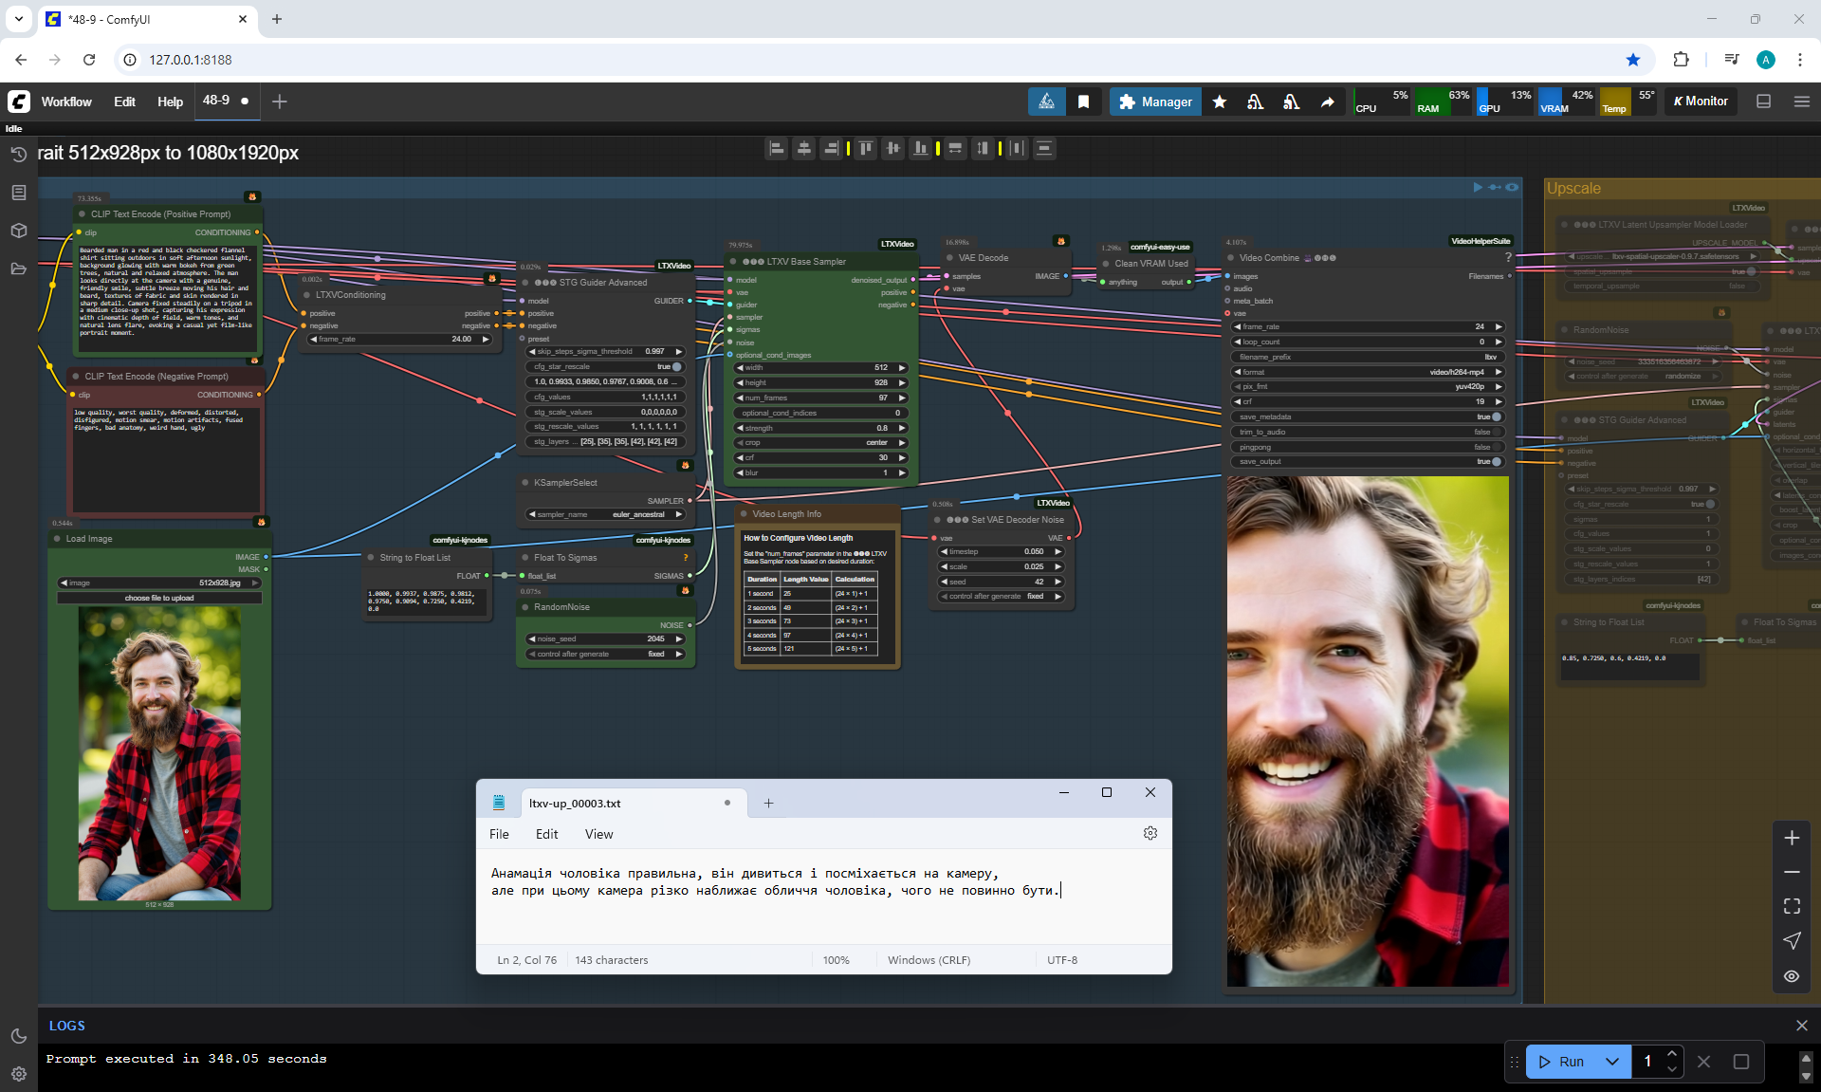Click the star favorites icon in top toolbar
This screenshot has width=1821, height=1092.
[x=1220, y=102]
